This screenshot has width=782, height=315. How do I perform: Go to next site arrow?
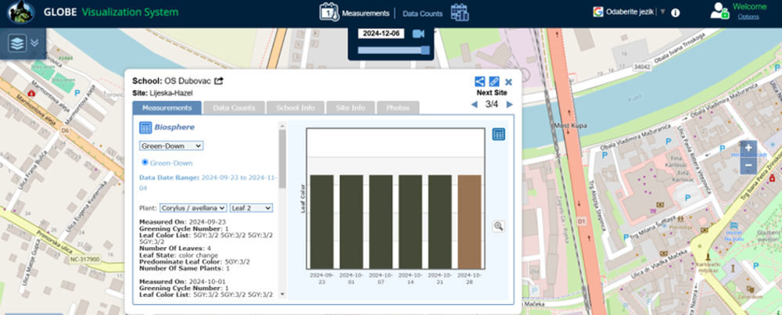[510, 104]
